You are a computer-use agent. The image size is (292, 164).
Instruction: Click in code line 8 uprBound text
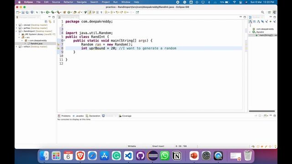click(x=97, y=48)
